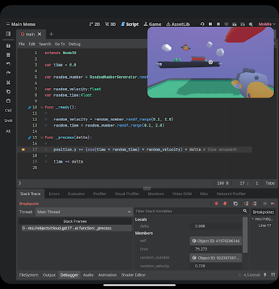Viewport: 279px width, 289px height.
Task: Click the debugger break/pause icon
Action: (265, 204)
